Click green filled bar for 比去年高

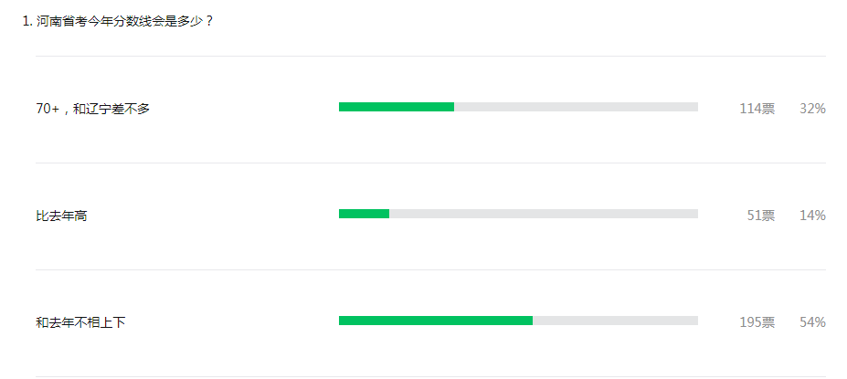[x=364, y=214]
